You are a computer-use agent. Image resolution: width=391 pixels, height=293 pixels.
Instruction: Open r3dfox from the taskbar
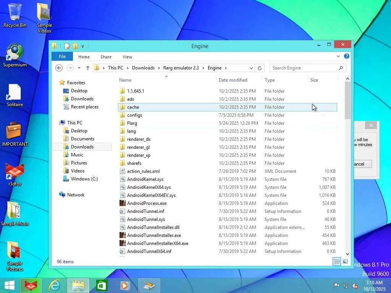pos(31,285)
